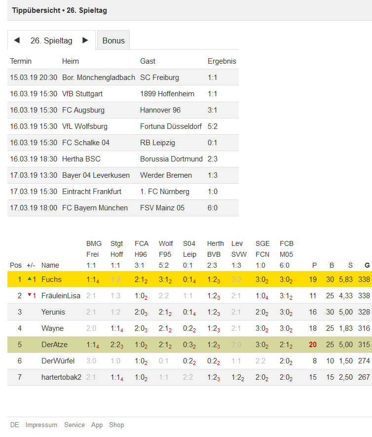Go to next Spieltag with right arrow
Image resolution: width=372 pixels, height=437 pixels.
click(85, 40)
